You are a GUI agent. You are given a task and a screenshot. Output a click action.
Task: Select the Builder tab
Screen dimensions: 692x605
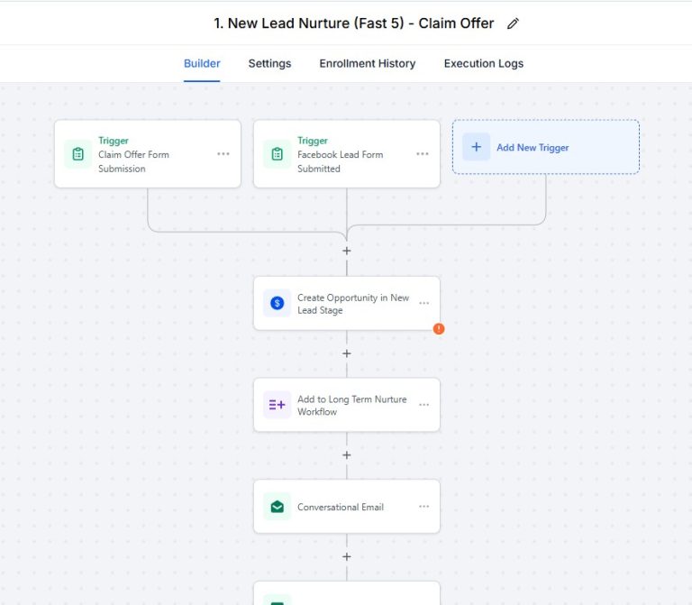click(x=202, y=64)
